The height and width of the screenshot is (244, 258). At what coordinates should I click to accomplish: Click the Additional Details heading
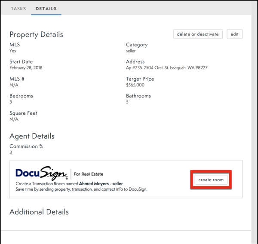39,212
